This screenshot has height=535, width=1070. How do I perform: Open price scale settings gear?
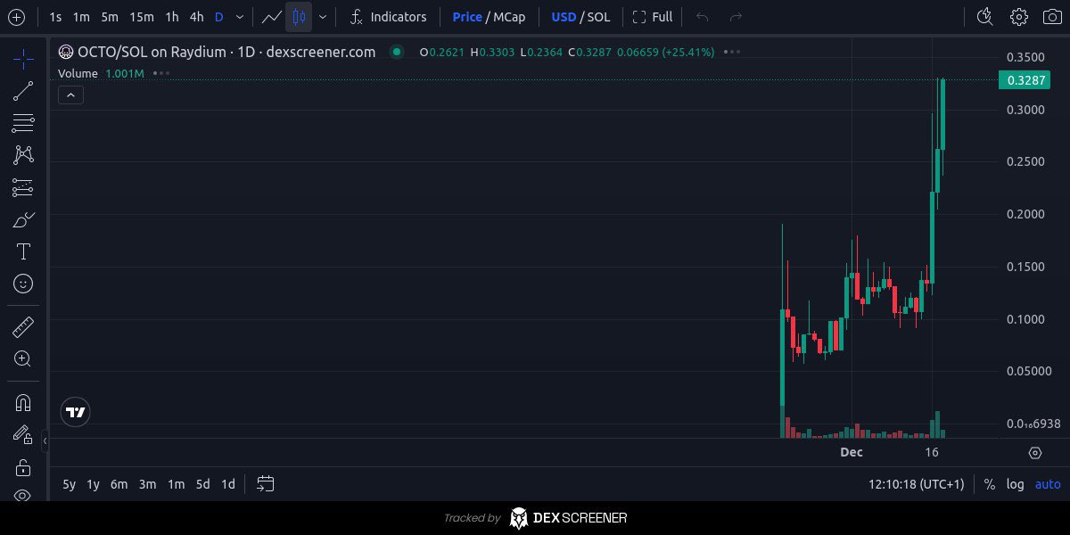coord(1034,453)
